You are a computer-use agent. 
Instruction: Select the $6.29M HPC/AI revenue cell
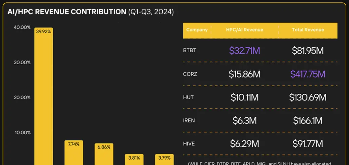point(244,144)
